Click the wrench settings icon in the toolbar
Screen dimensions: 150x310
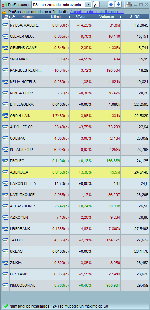(x=96, y=4)
